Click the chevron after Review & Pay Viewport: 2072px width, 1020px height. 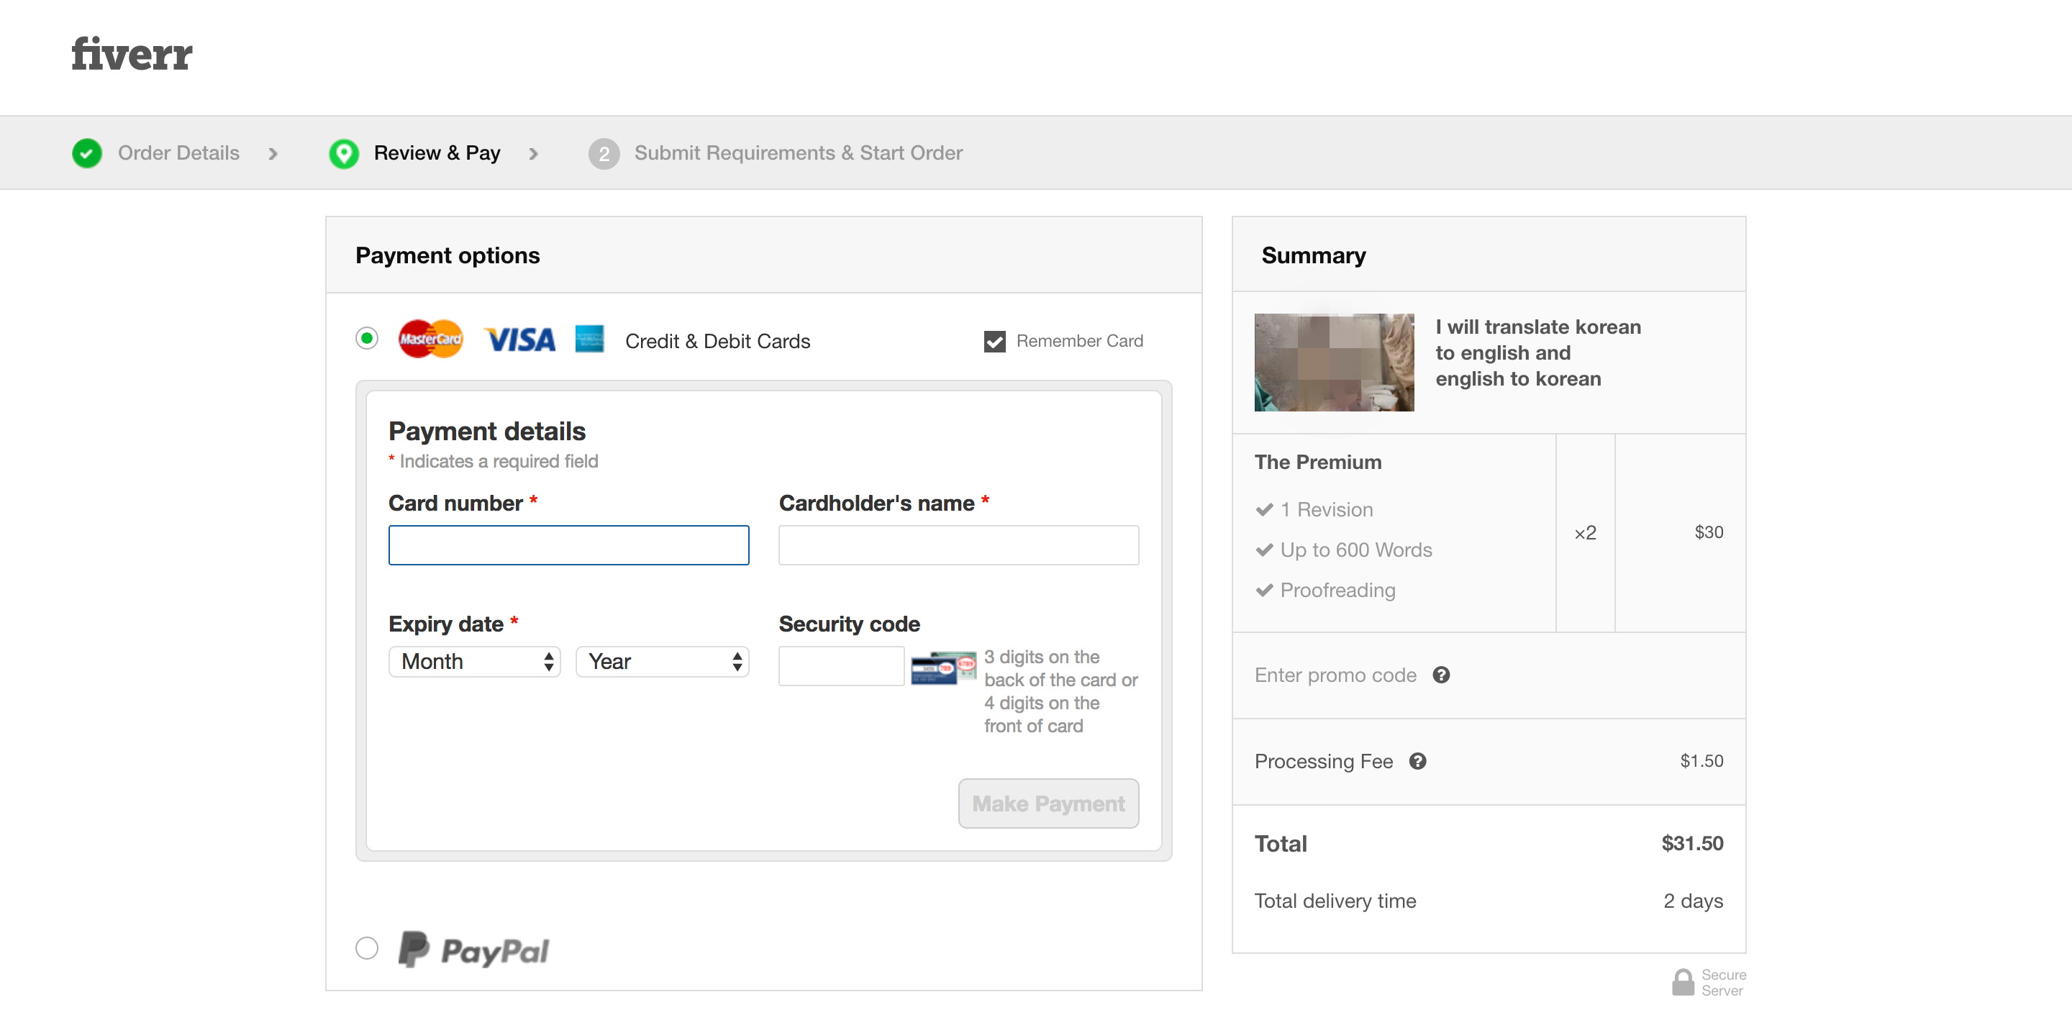pos(533,154)
